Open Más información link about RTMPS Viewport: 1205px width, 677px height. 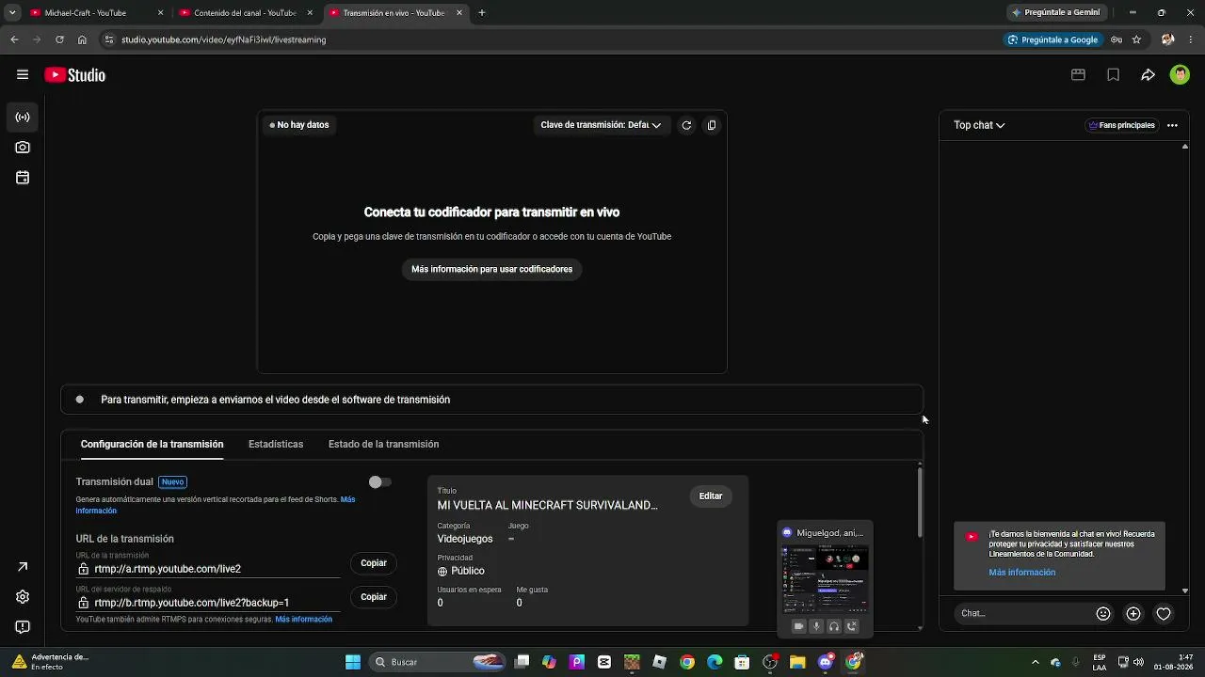point(304,620)
